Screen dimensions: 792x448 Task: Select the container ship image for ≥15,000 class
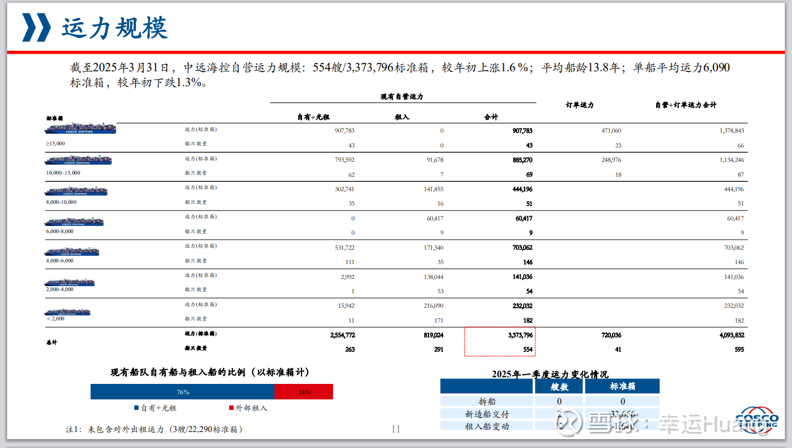point(81,128)
